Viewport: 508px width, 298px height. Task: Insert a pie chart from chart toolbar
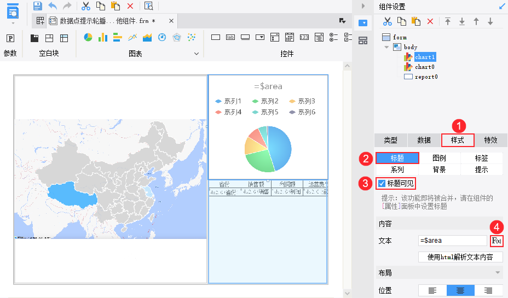pyautogui.click(x=88, y=37)
